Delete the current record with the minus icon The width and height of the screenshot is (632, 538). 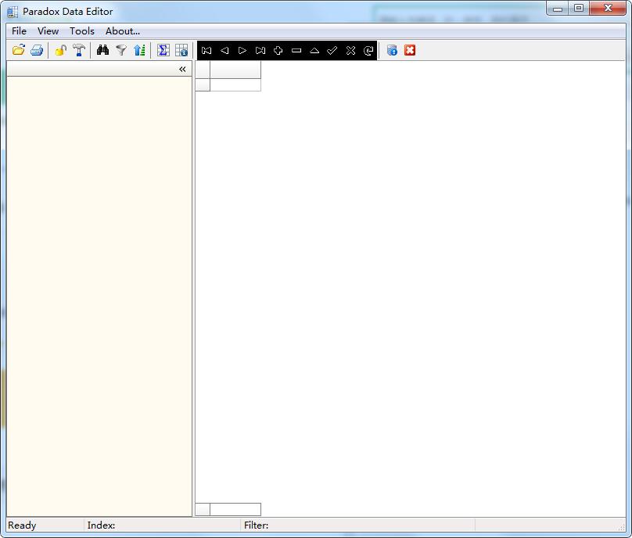(296, 50)
